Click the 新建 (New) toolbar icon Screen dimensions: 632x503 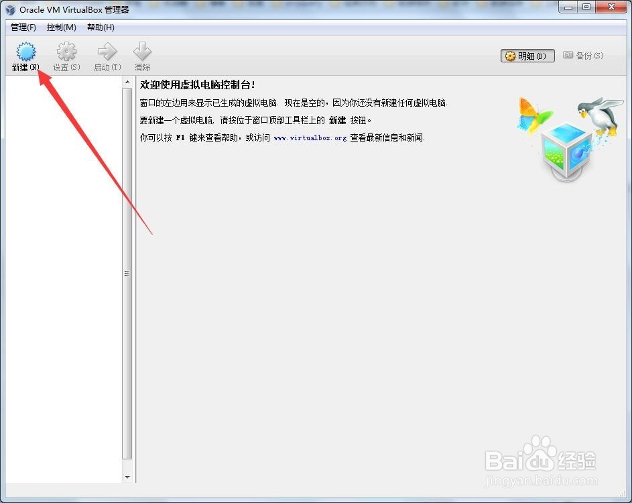(25, 52)
